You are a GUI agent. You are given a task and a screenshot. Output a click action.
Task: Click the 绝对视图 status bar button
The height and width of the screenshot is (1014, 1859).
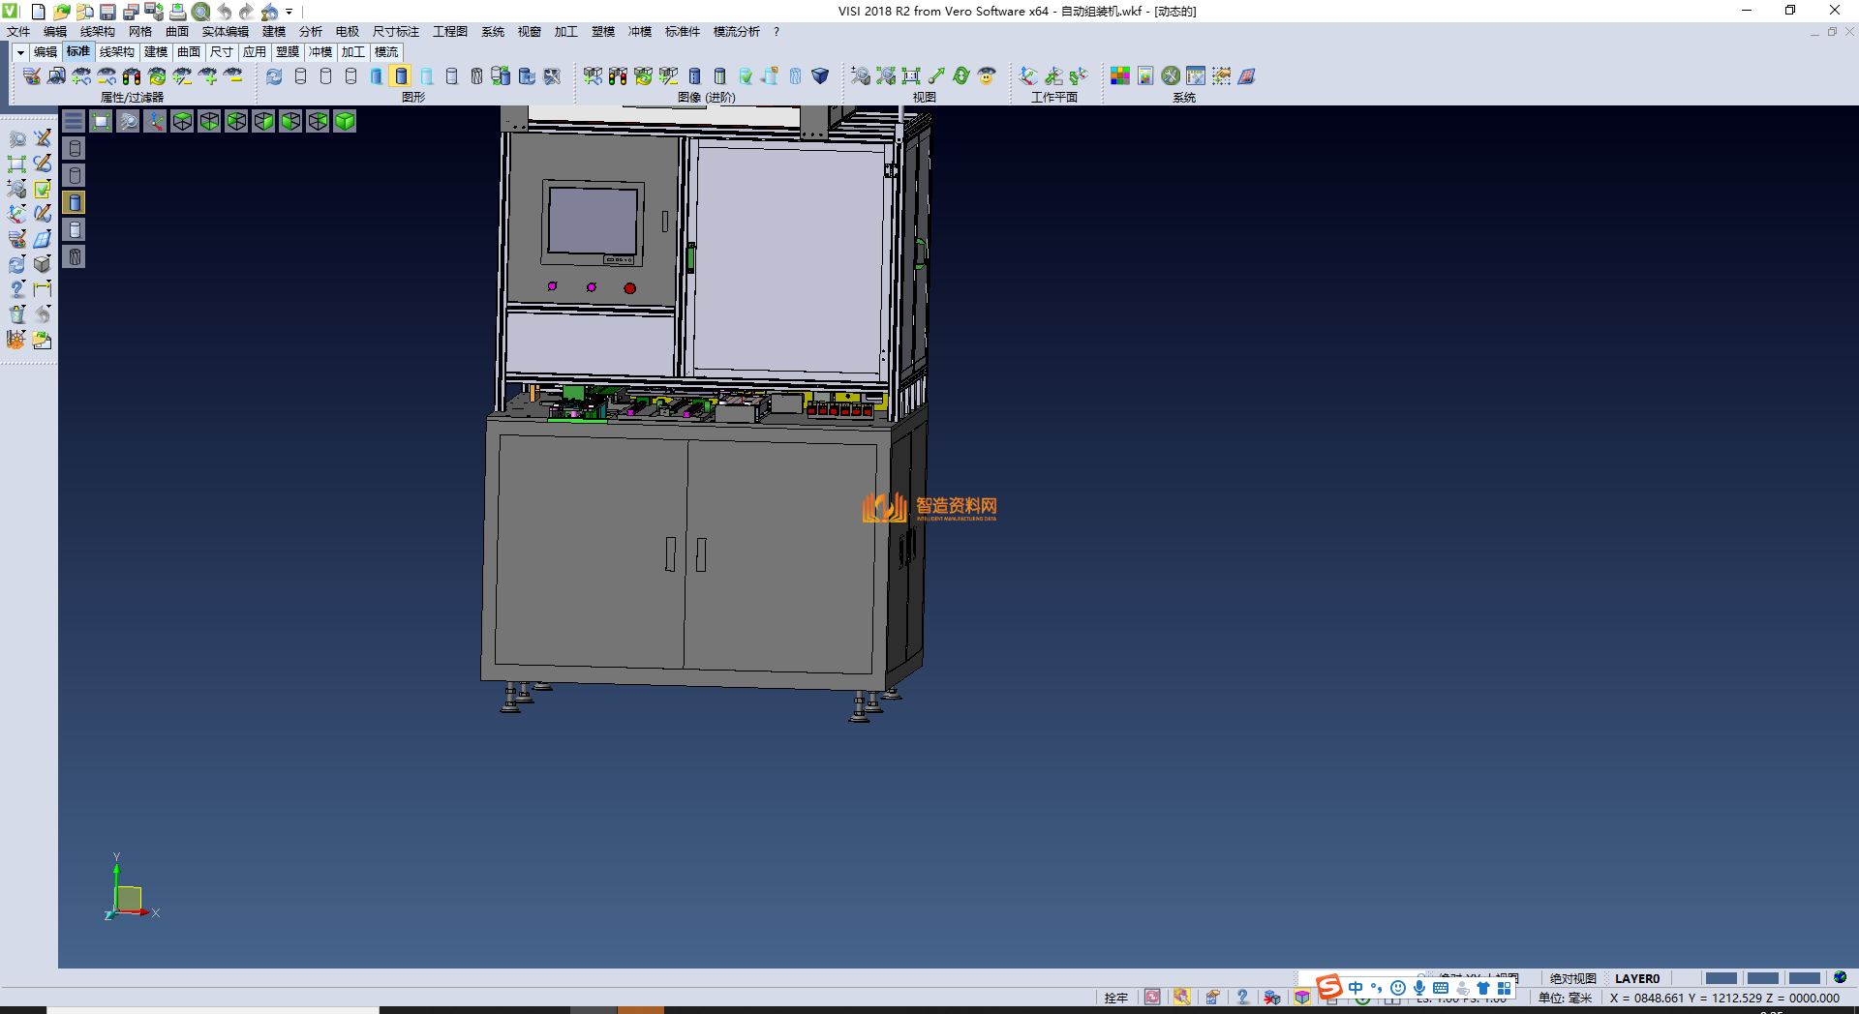1572,978
